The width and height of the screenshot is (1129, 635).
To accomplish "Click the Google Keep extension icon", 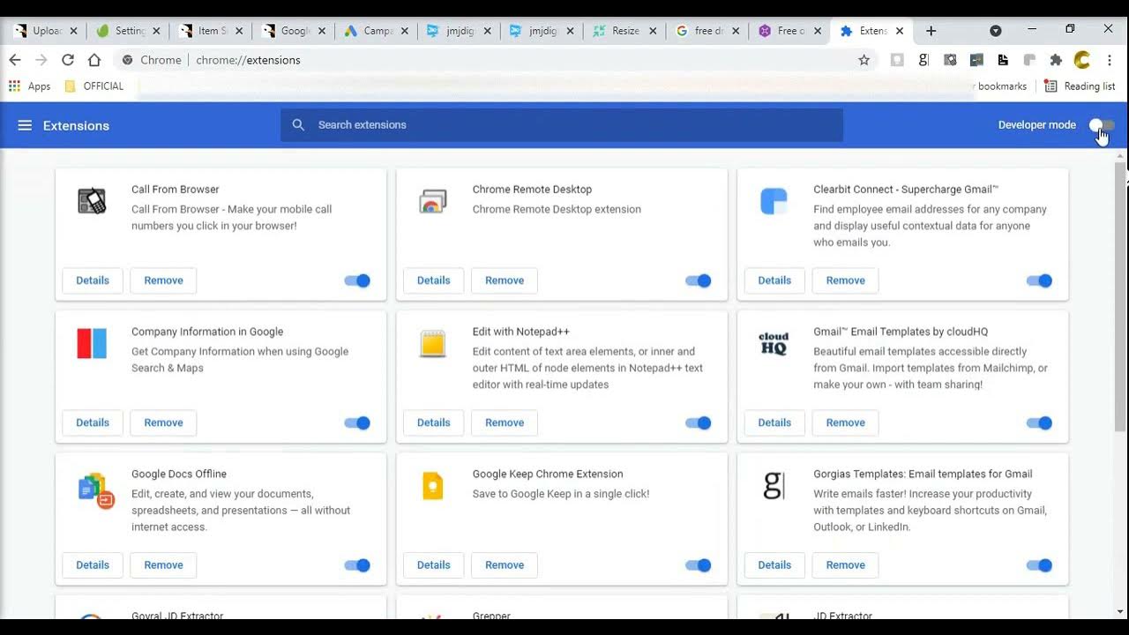I will tap(433, 486).
